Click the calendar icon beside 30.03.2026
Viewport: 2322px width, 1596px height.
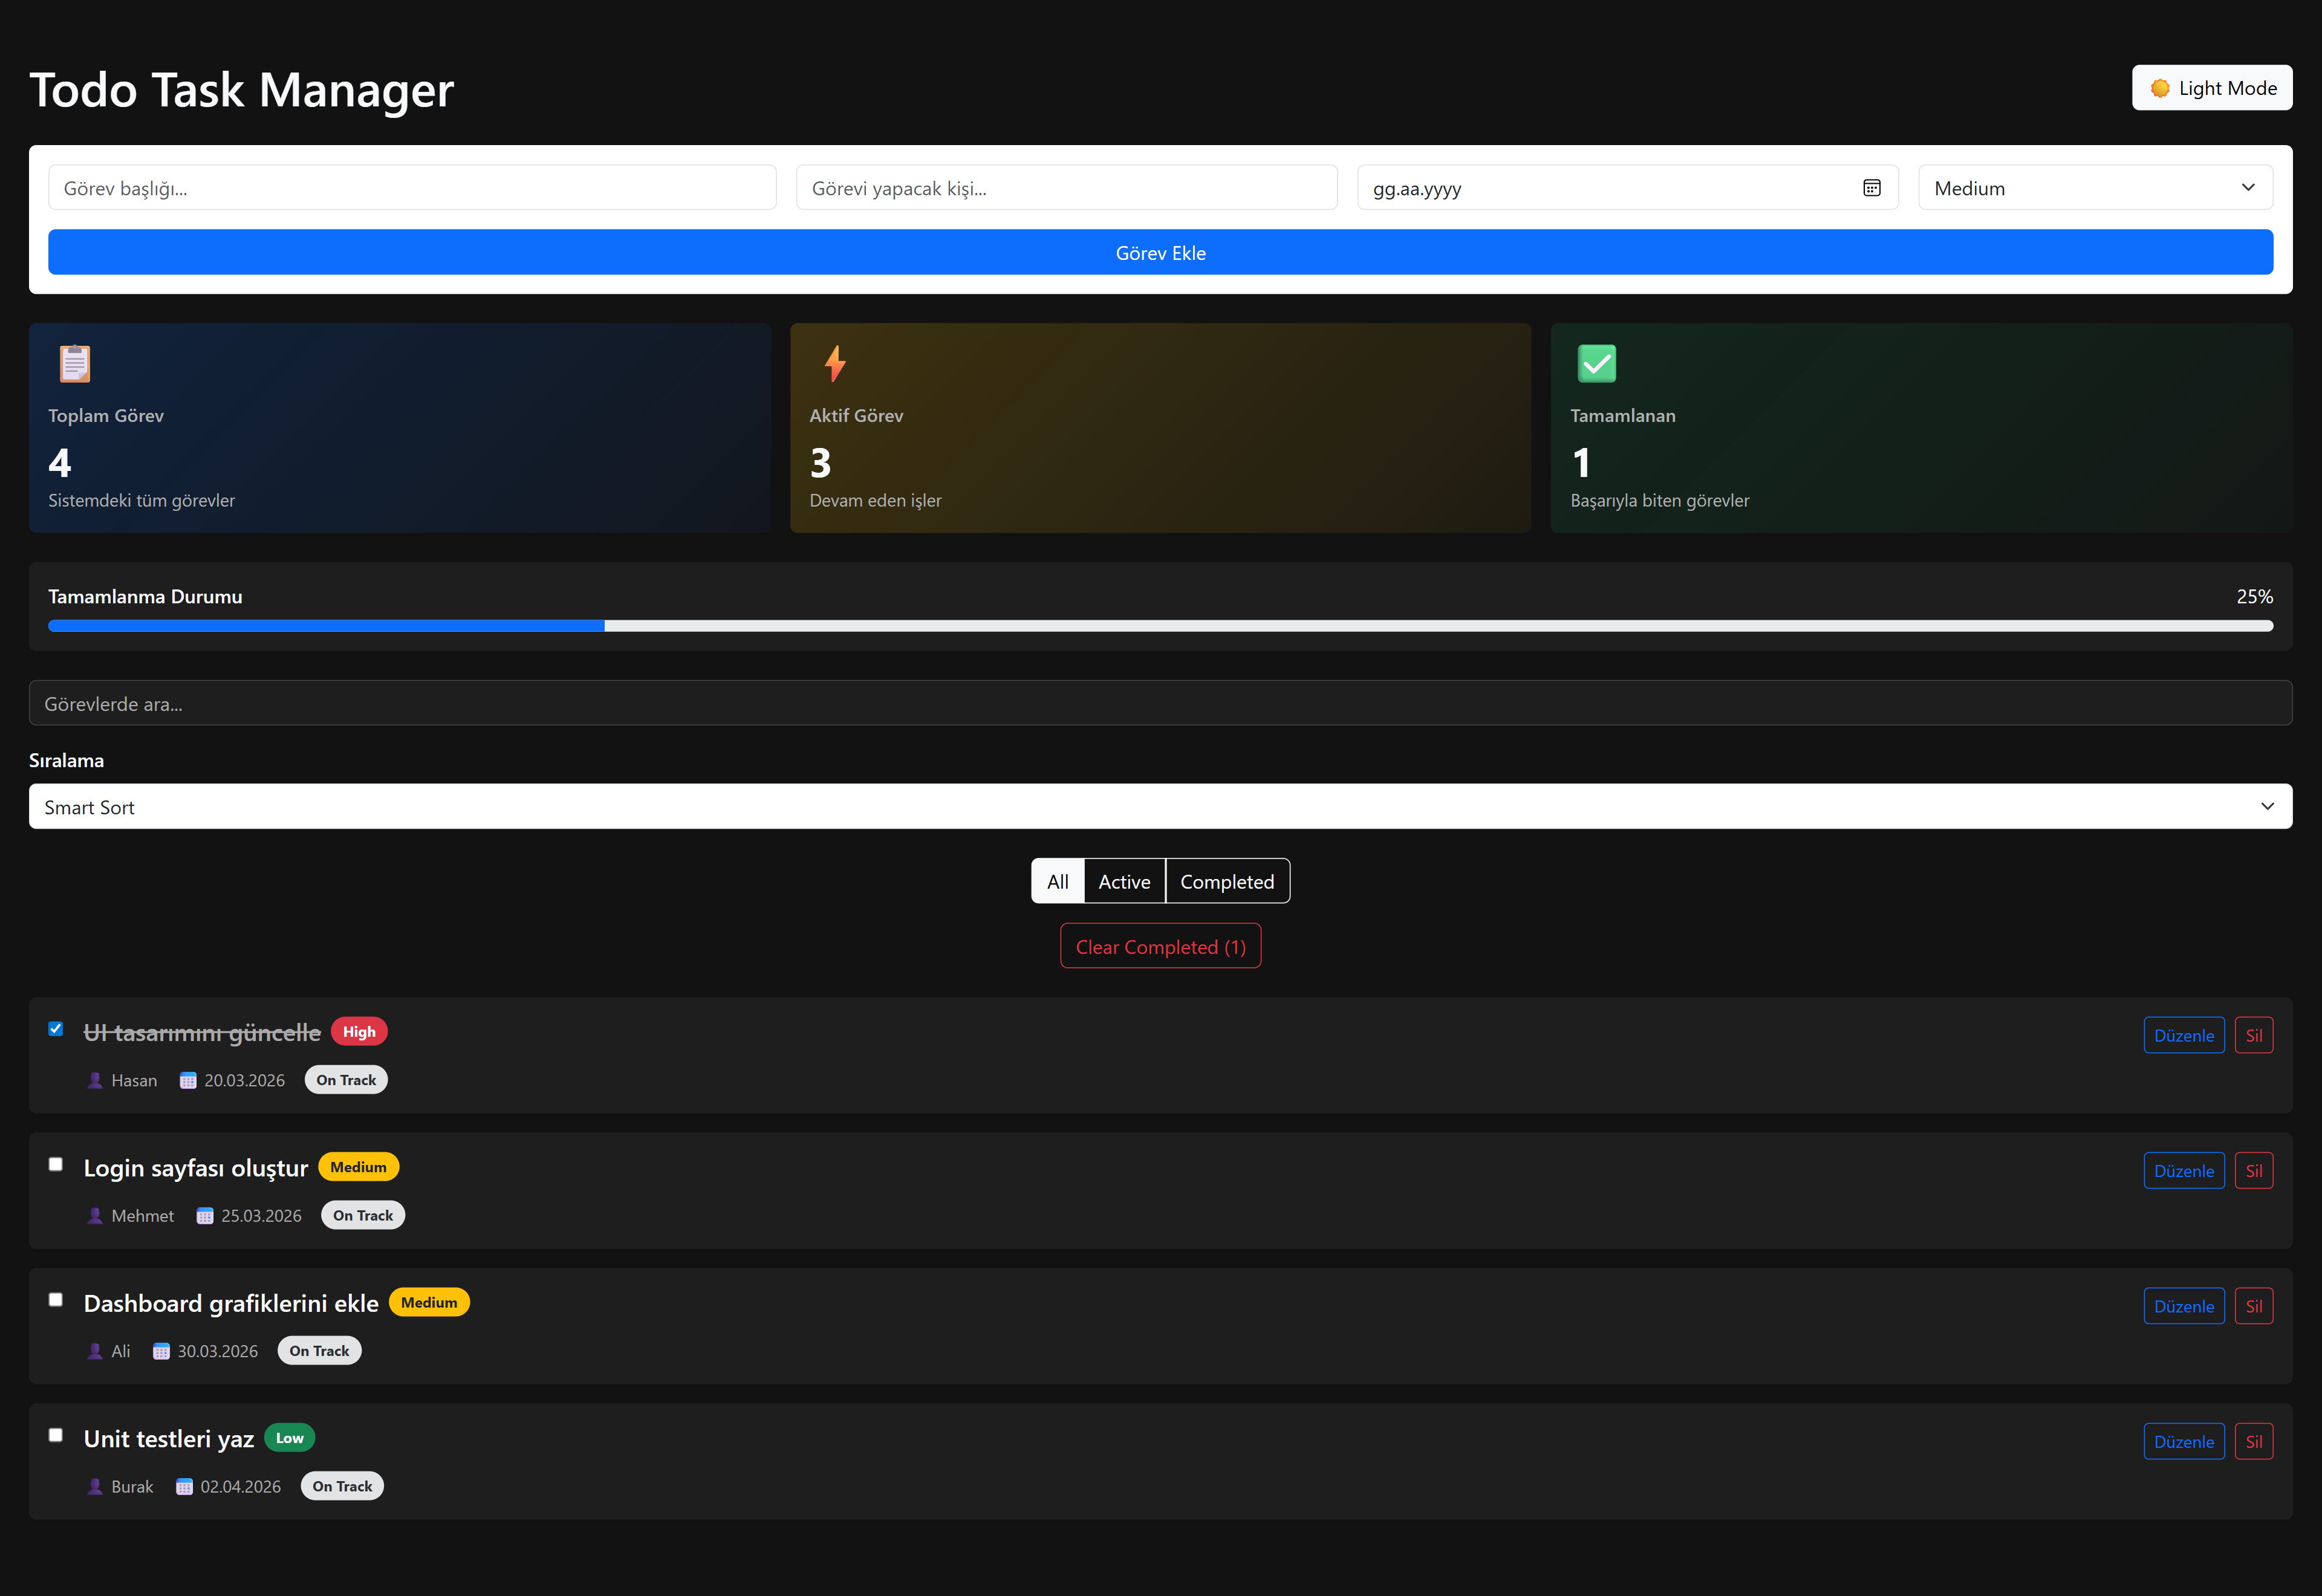tap(161, 1351)
